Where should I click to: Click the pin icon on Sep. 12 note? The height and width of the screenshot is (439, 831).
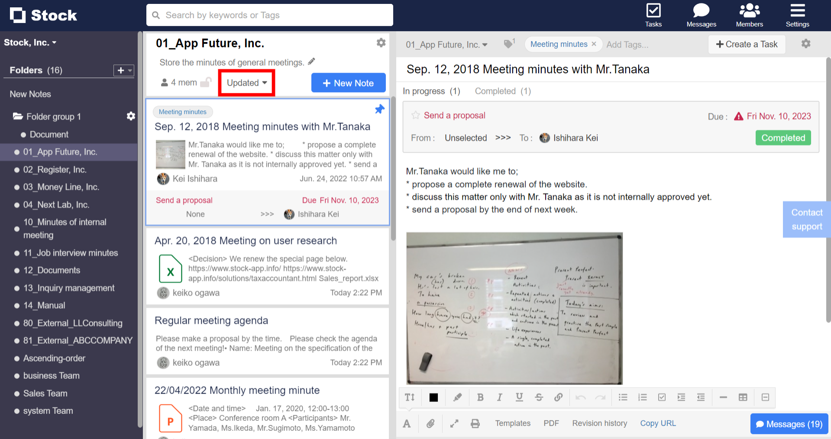coord(379,109)
